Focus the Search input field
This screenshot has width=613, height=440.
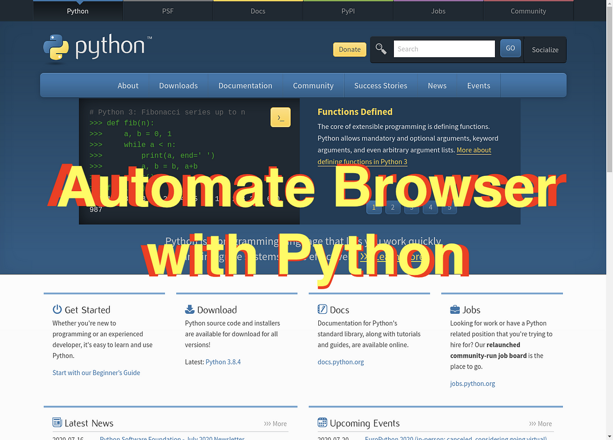444,49
